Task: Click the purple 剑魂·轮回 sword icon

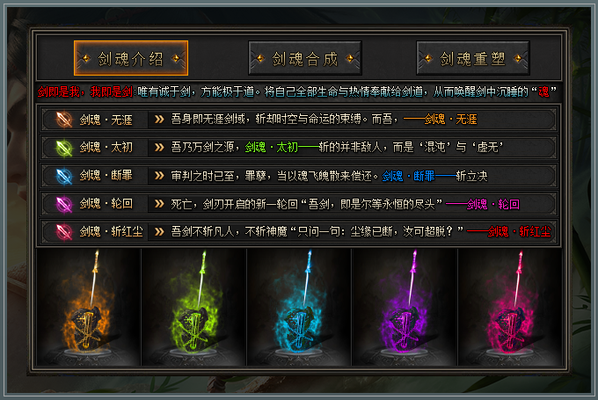Action: click(x=64, y=204)
